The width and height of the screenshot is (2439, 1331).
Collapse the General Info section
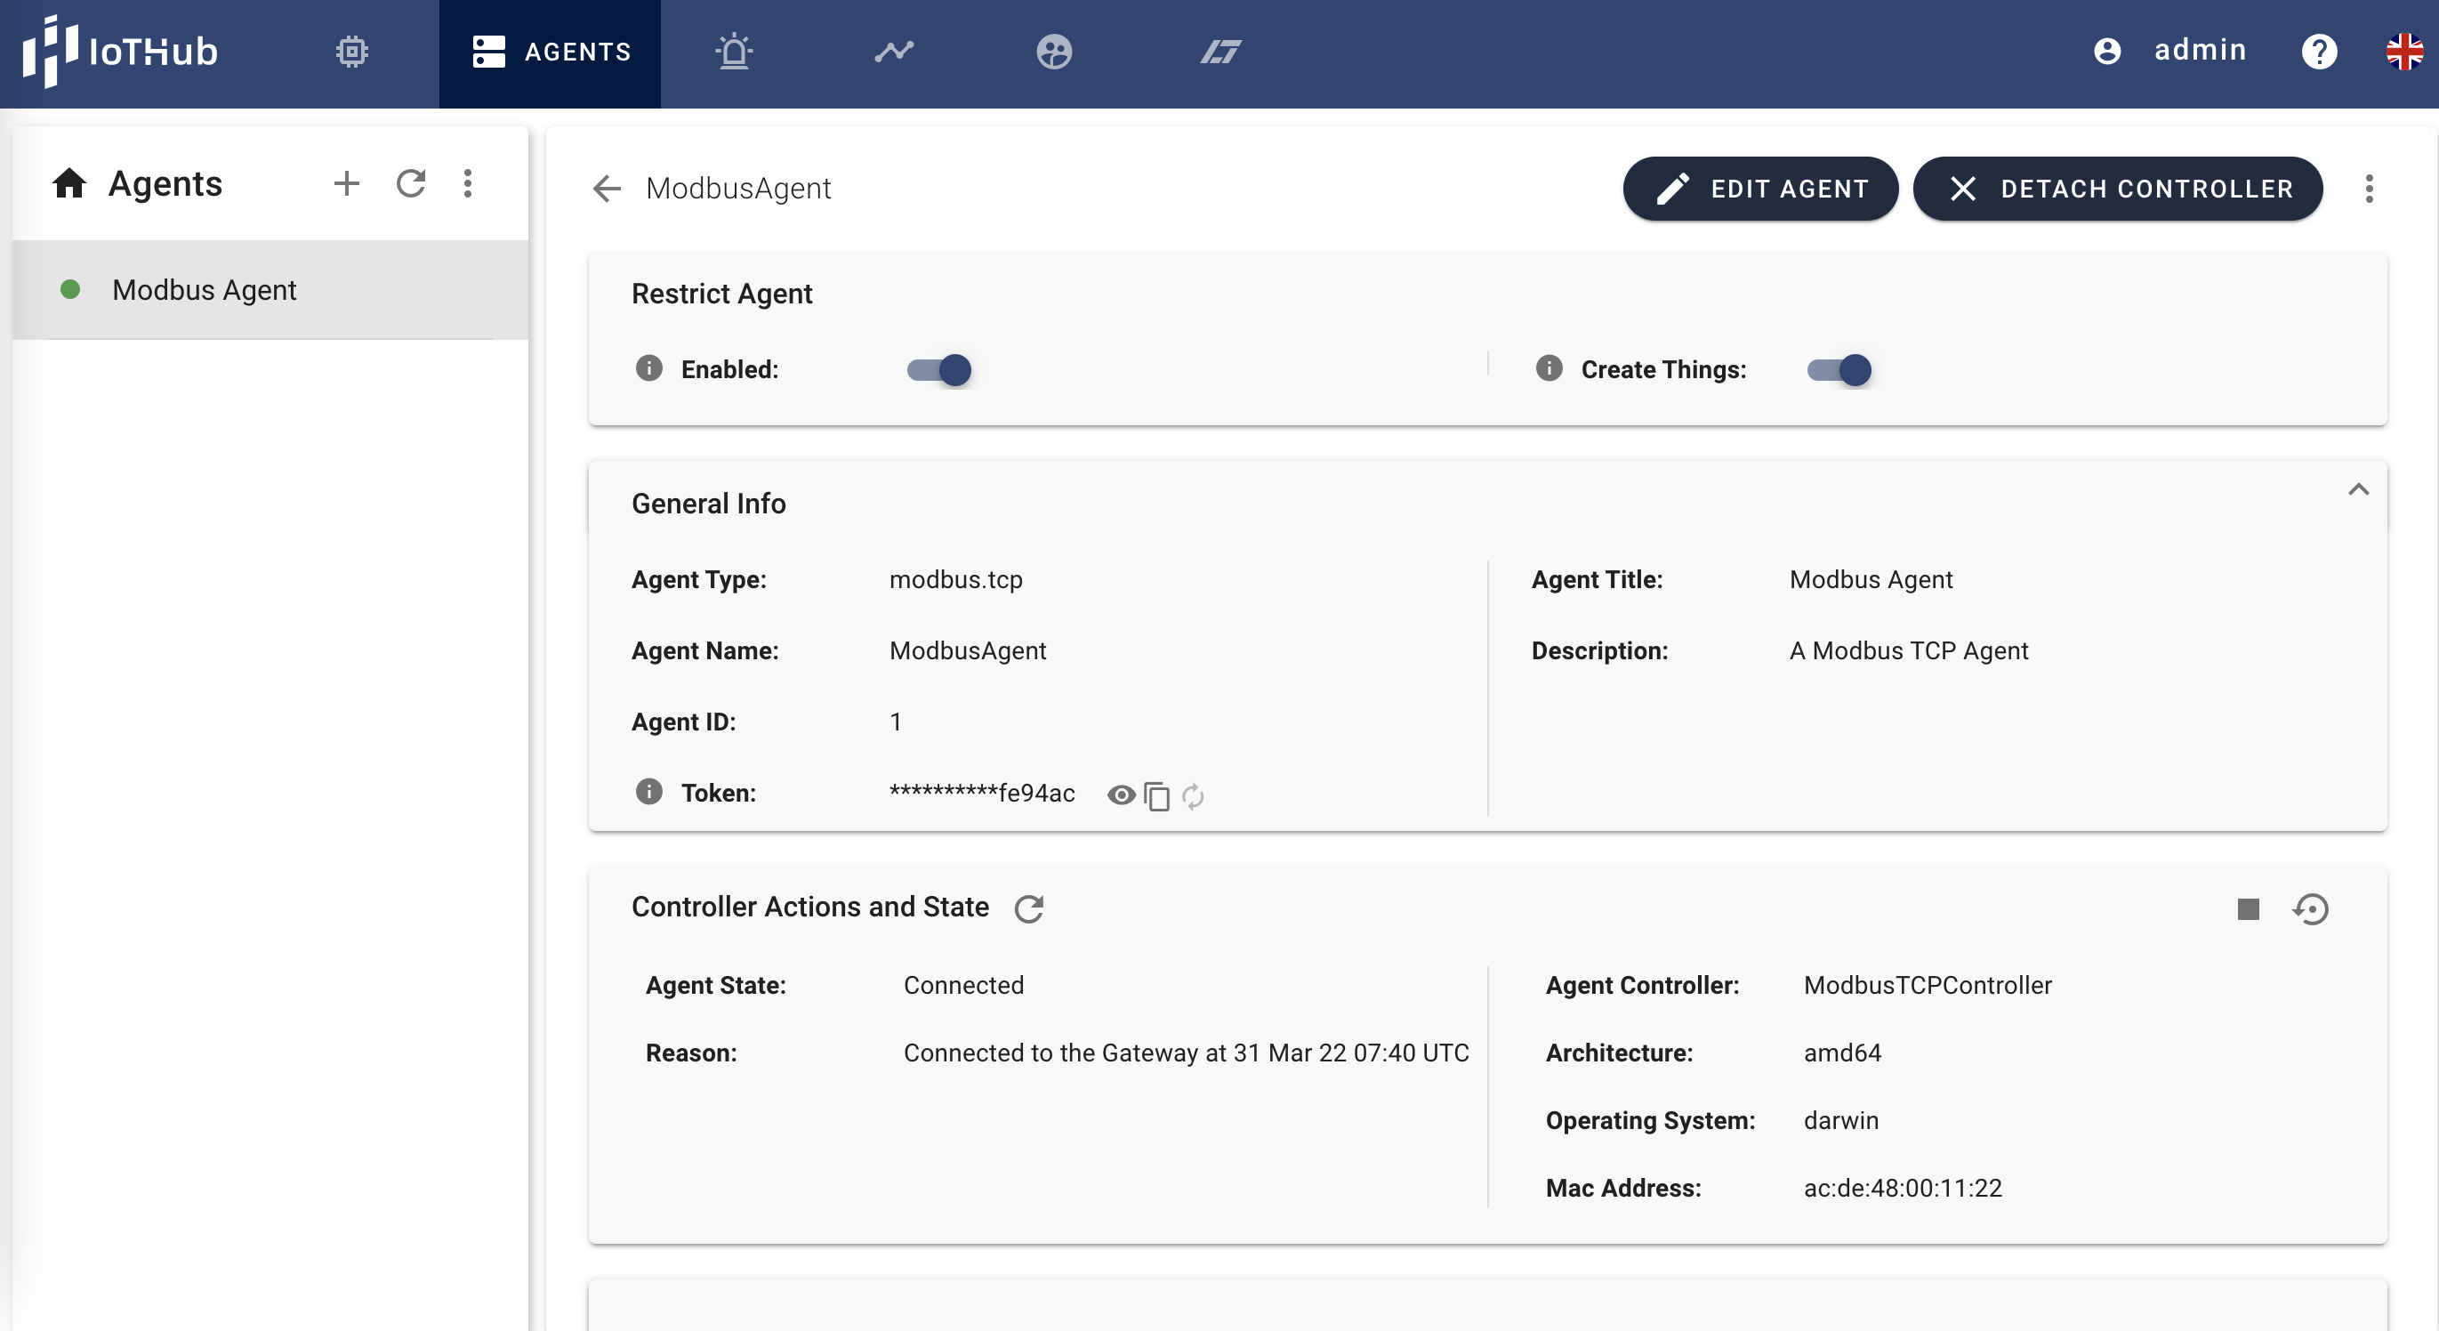2359,489
